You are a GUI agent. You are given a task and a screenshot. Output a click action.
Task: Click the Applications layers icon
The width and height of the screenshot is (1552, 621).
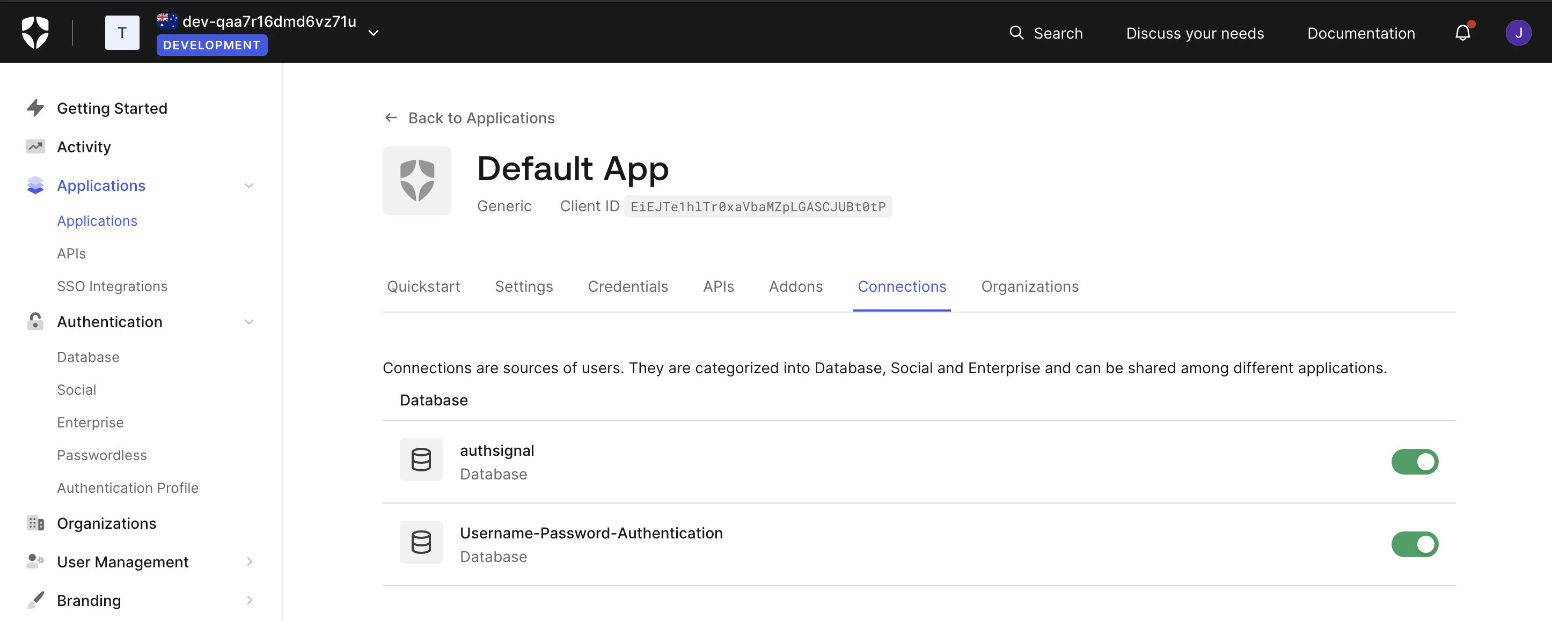[x=35, y=185]
